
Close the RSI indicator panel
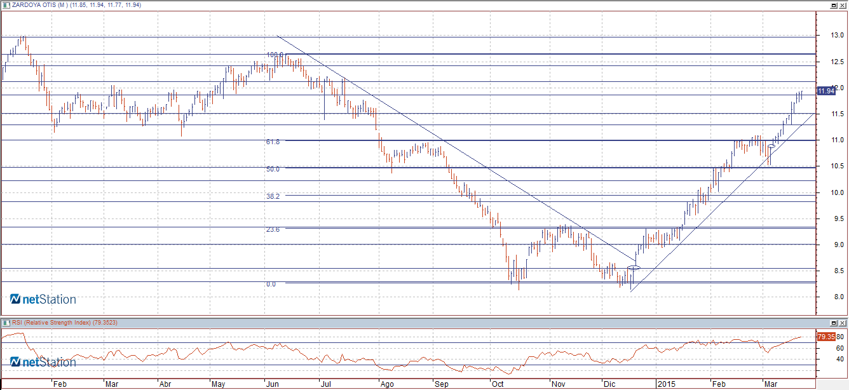(x=843, y=323)
